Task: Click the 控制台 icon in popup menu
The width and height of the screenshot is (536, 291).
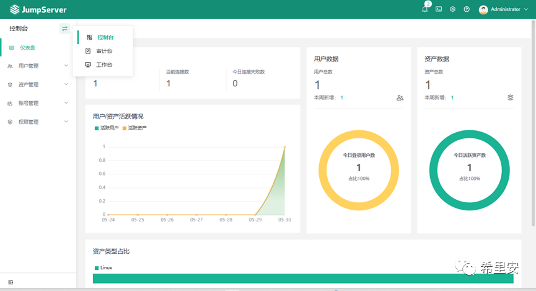Action: point(89,37)
